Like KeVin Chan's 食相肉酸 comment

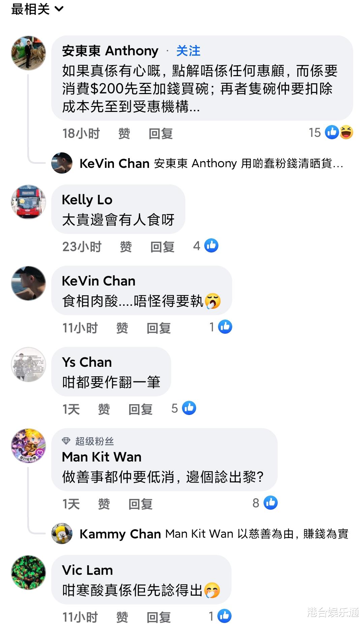tap(122, 328)
